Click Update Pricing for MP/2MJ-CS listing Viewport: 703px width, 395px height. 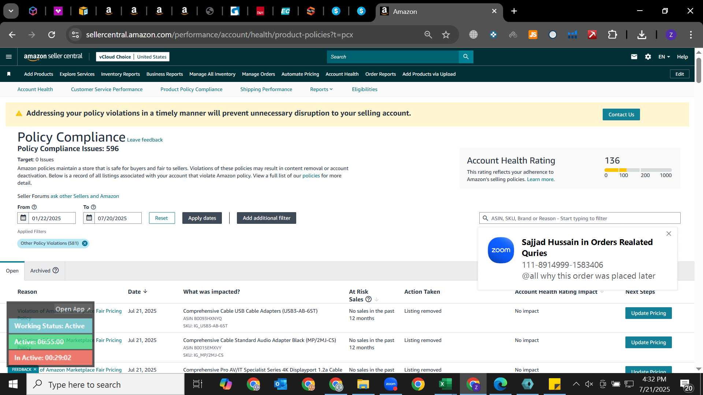point(648,342)
